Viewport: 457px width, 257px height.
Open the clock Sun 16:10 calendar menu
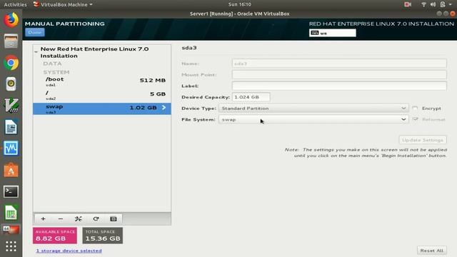tap(240, 4)
